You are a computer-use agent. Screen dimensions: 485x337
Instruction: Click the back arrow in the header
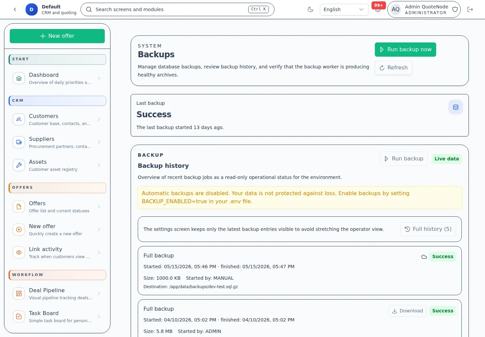tap(15, 9)
